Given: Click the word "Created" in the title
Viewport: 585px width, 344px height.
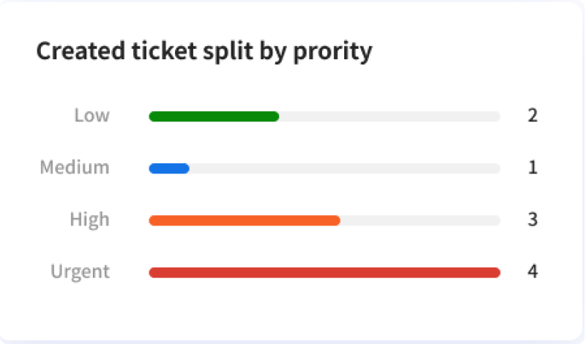Looking at the screenshot, I should click(x=81, y=51).
